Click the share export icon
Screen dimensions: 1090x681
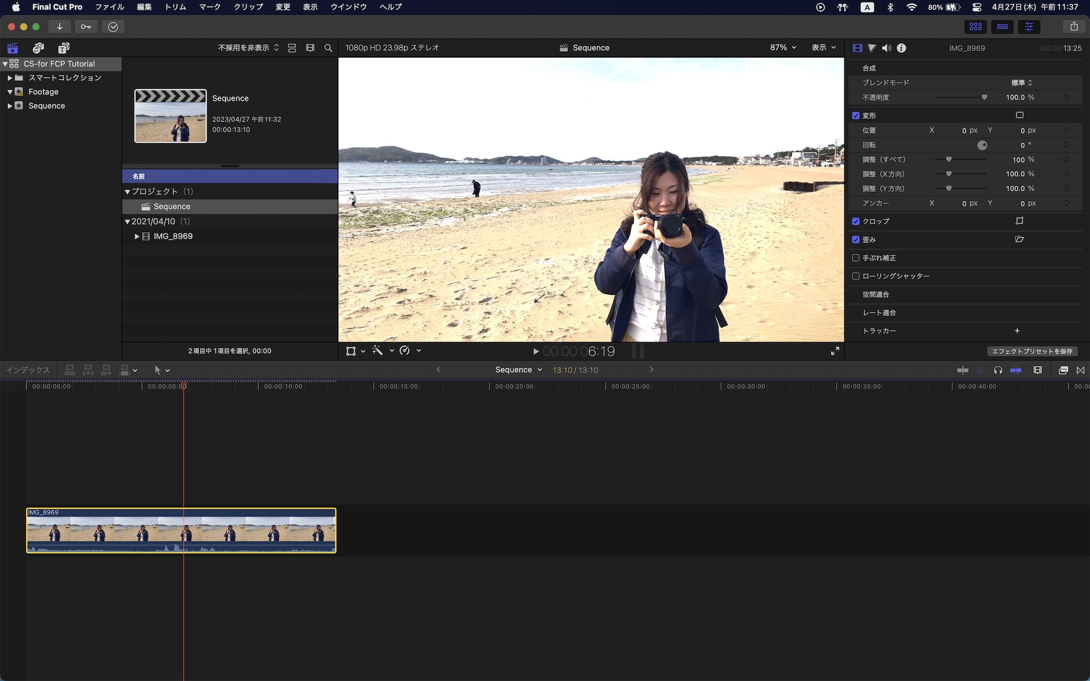(1074, 27)
